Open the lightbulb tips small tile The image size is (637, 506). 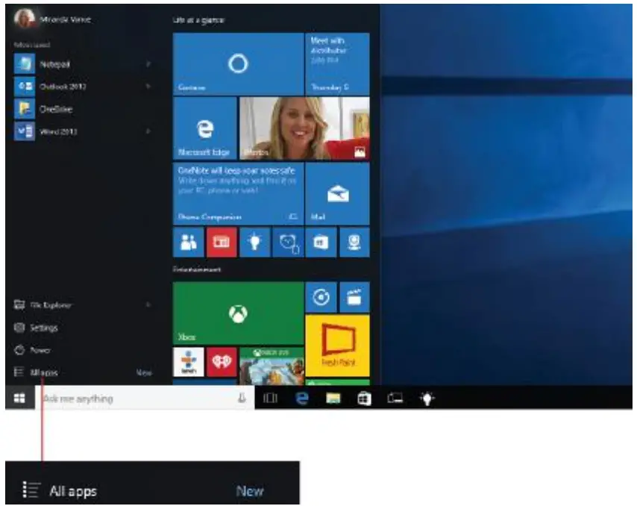coord(254,243)
